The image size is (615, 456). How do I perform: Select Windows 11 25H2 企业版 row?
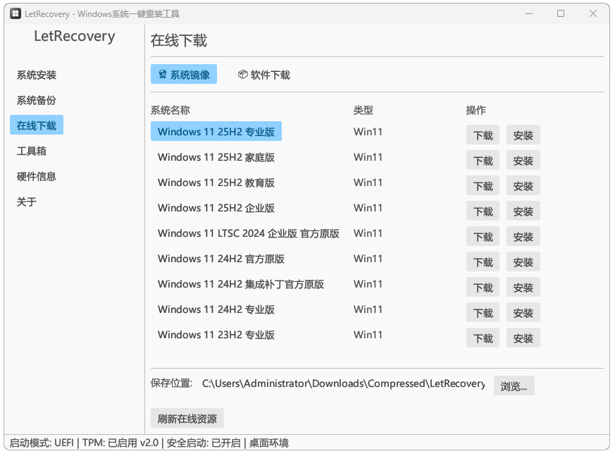click(x=216, y=208)
